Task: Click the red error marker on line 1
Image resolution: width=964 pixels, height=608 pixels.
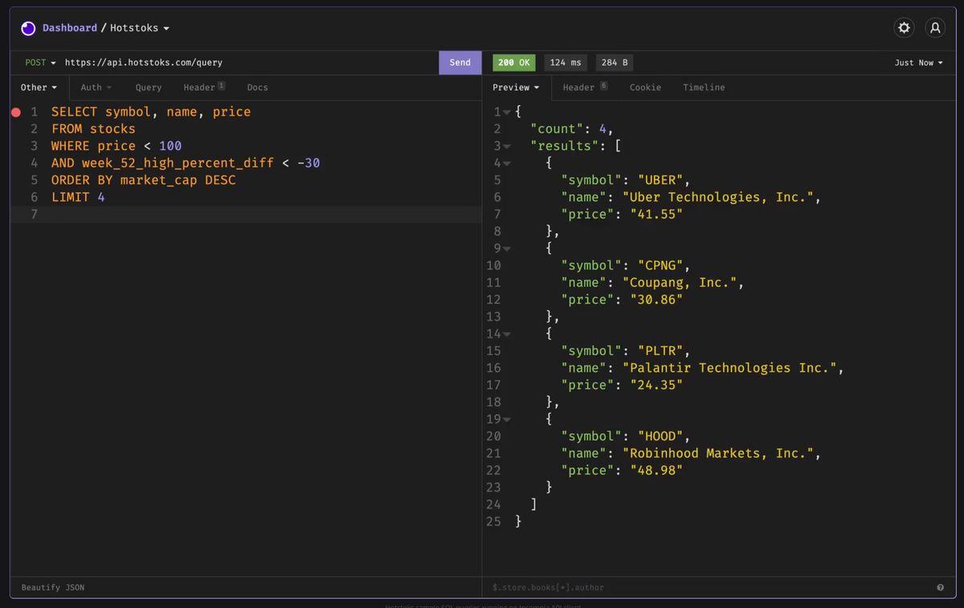Action: tap(16, 112)
